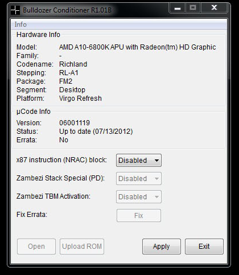Click the Fix Errata label
The width and height of the screenshot is (239, 275).
point(32,215)
